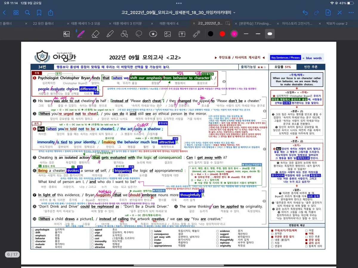
Task: Select the Eraser tool
Action: point(95,34)
